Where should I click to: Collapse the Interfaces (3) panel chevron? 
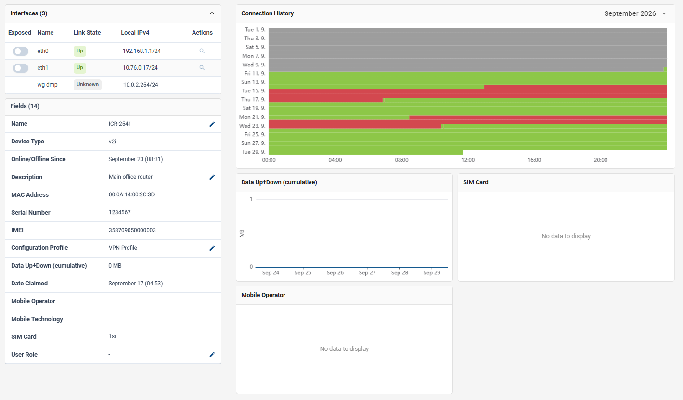pos(212,13)
